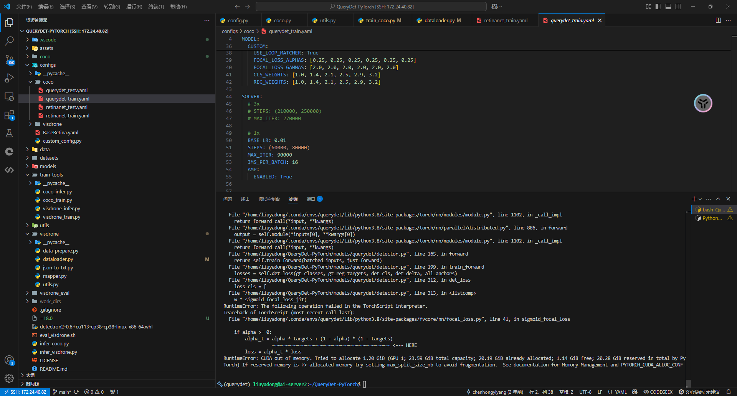Toggle primary side bar visibility
Screen dimensions: 737x396
click(x=658, y=7)
